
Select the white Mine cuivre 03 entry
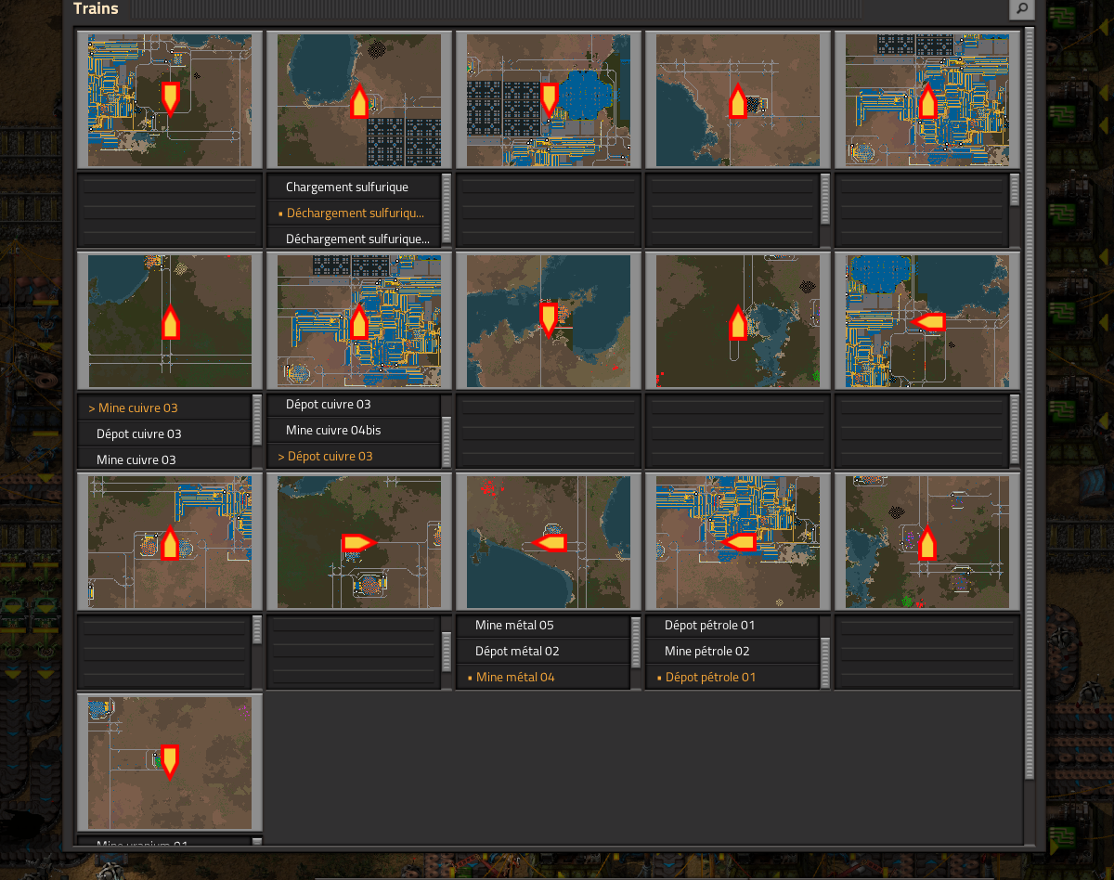point(164,459)
